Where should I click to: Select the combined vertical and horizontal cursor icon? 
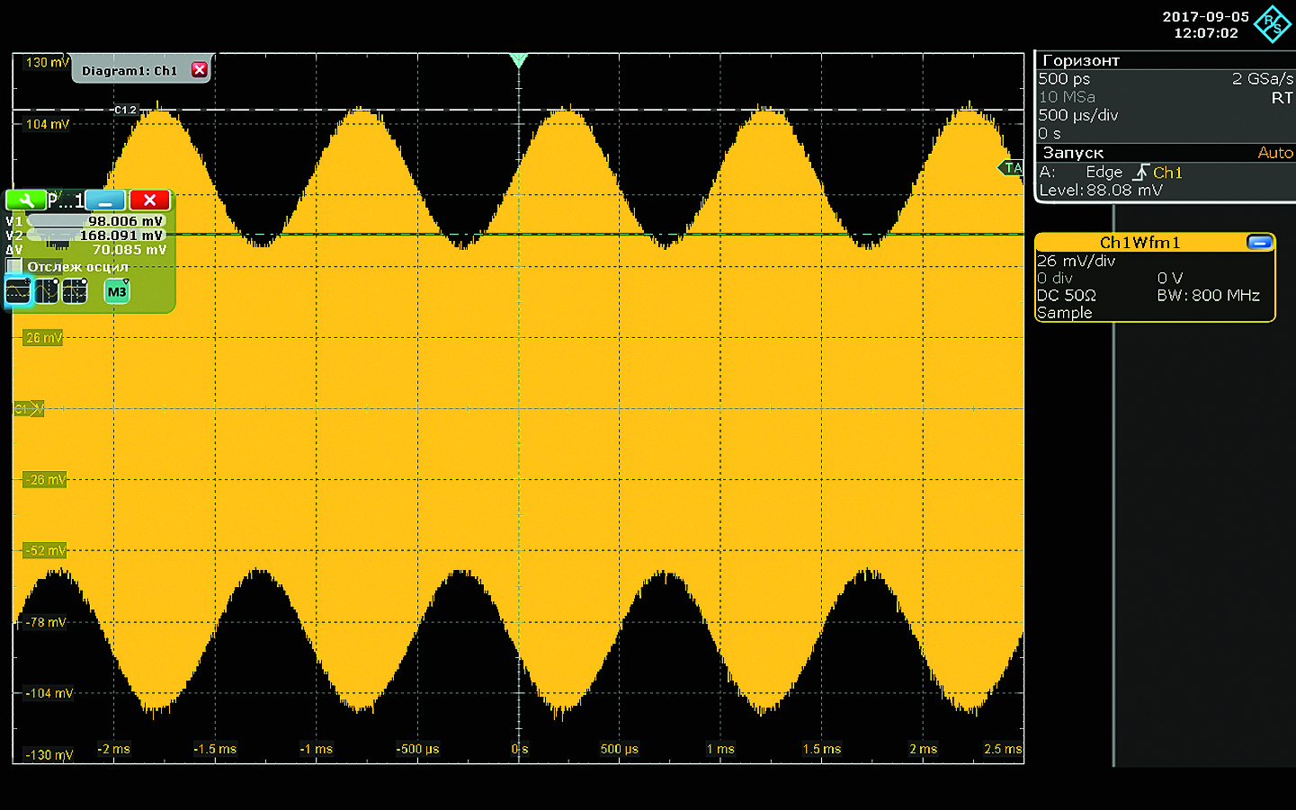pyautogui.click(x=75, y=291)
